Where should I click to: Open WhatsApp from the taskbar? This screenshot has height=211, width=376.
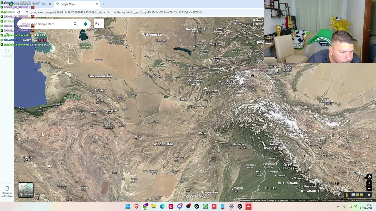point(205,206)
